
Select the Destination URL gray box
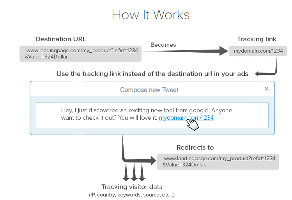coord(80,54)
